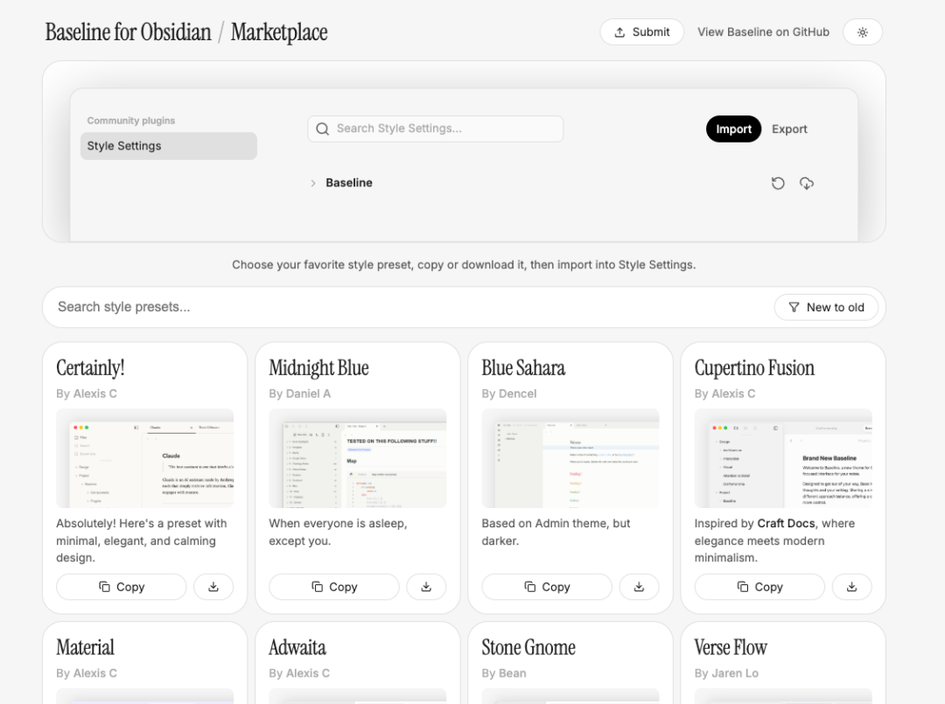
Task: Download the Blue Sahara preset
Action: coord(639,587)
